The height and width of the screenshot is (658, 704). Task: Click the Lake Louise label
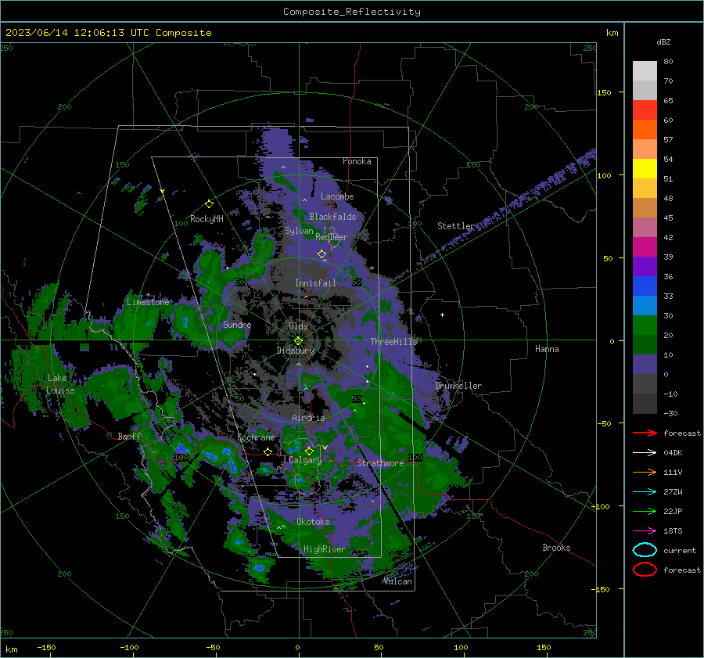60,384
